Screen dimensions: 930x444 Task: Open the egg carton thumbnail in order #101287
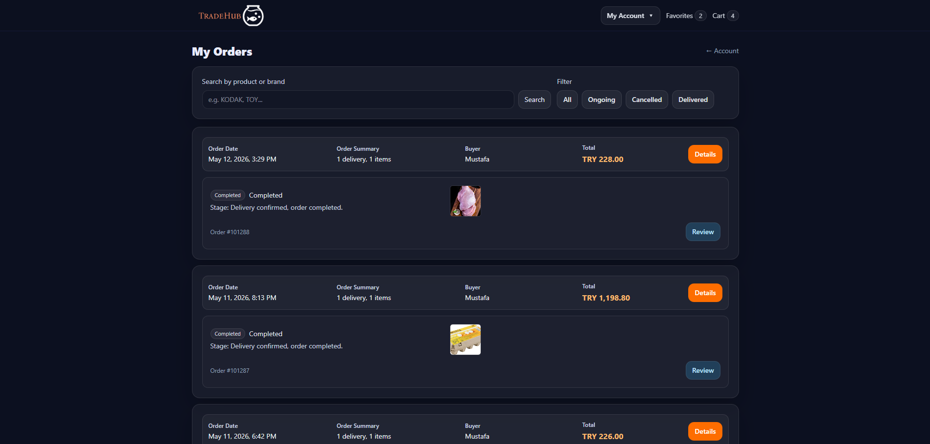[x=465, y=340]
